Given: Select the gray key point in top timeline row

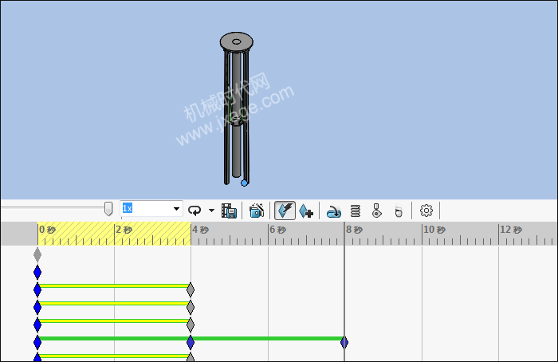Looking at the screenshot, I should pos(37,254).
